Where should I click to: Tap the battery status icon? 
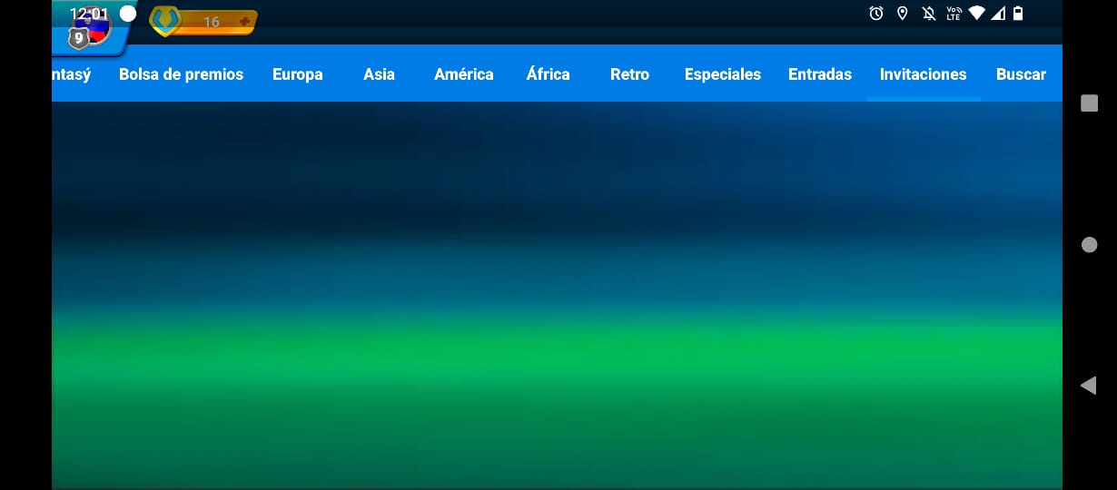(x=1018, y=13)
